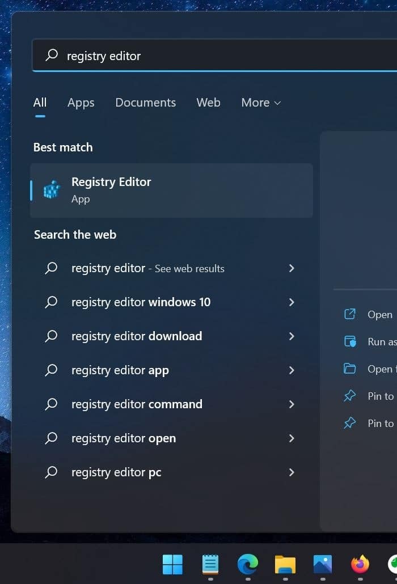Launch Firefox from the taskbar
The width and height of the screenshot is (397, 584).
pos(360,564)
